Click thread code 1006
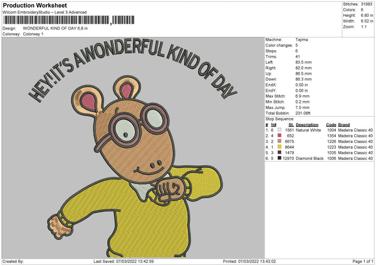Screen dimensions: 376x266 (332, 159)
